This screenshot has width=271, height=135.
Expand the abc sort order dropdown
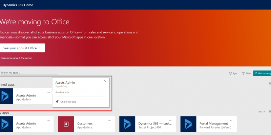coord(261,112)
